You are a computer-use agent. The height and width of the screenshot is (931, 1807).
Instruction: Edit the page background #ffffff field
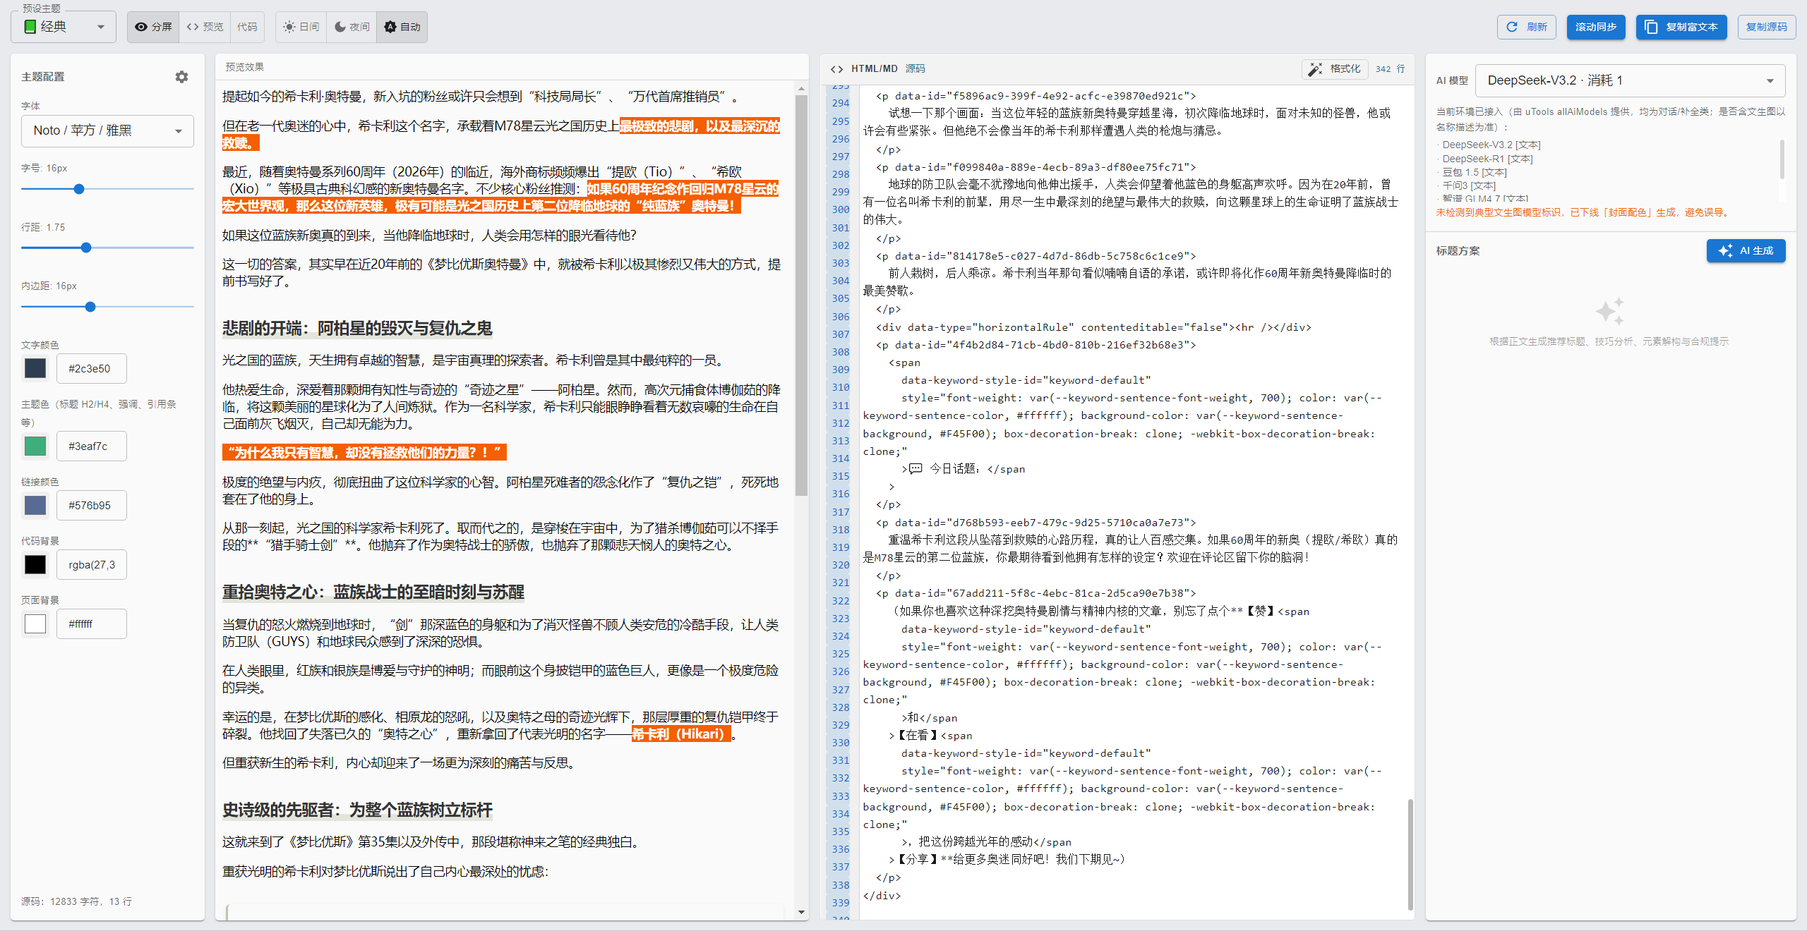point(92,623)
